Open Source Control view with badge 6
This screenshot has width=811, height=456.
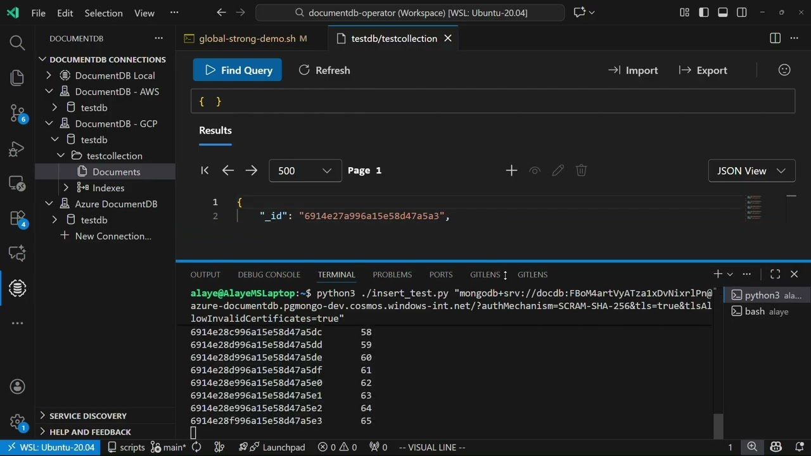tap(17, 113)
